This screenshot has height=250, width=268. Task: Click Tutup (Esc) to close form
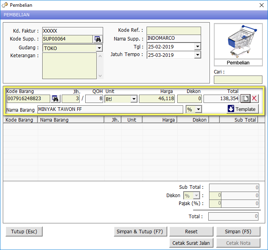(24, 231)
